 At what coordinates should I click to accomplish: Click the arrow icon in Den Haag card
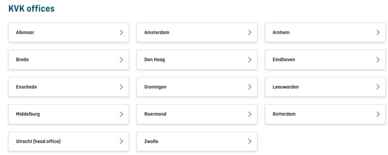coord(250,60)
